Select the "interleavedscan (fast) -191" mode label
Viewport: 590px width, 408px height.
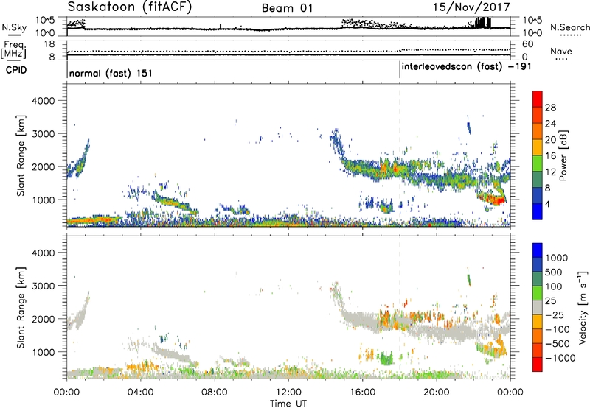[x=466, y=67]
